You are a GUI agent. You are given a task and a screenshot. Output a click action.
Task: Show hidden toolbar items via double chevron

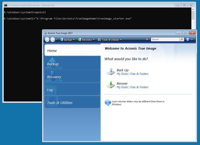(147, 39)
